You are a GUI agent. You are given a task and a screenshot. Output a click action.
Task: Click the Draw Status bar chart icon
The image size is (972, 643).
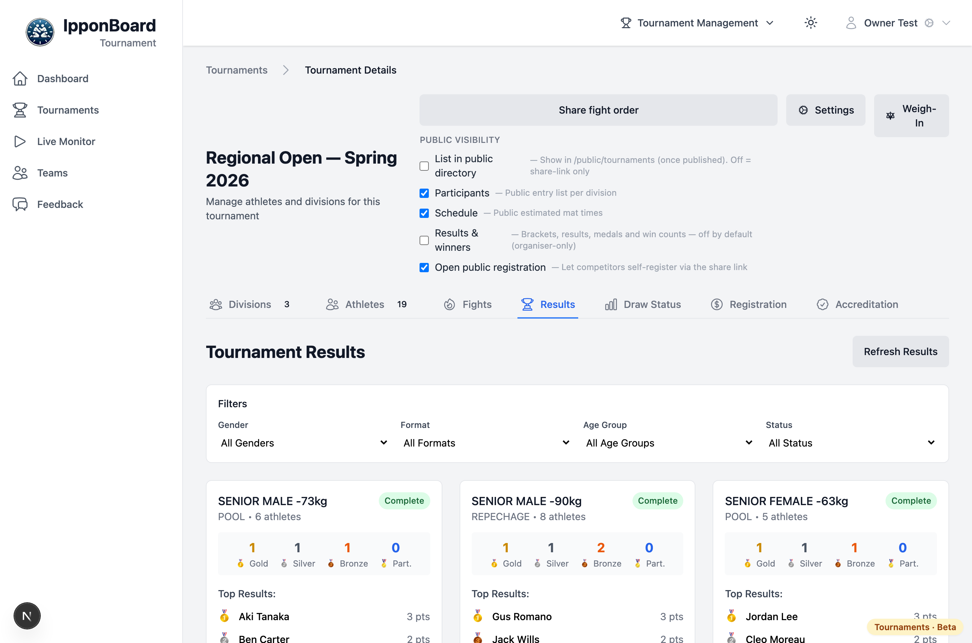(x=611, y=304)
